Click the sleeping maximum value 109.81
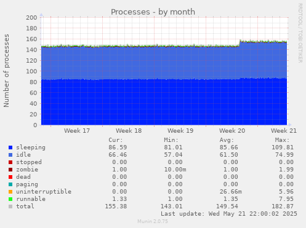 [x=283, y=147]
